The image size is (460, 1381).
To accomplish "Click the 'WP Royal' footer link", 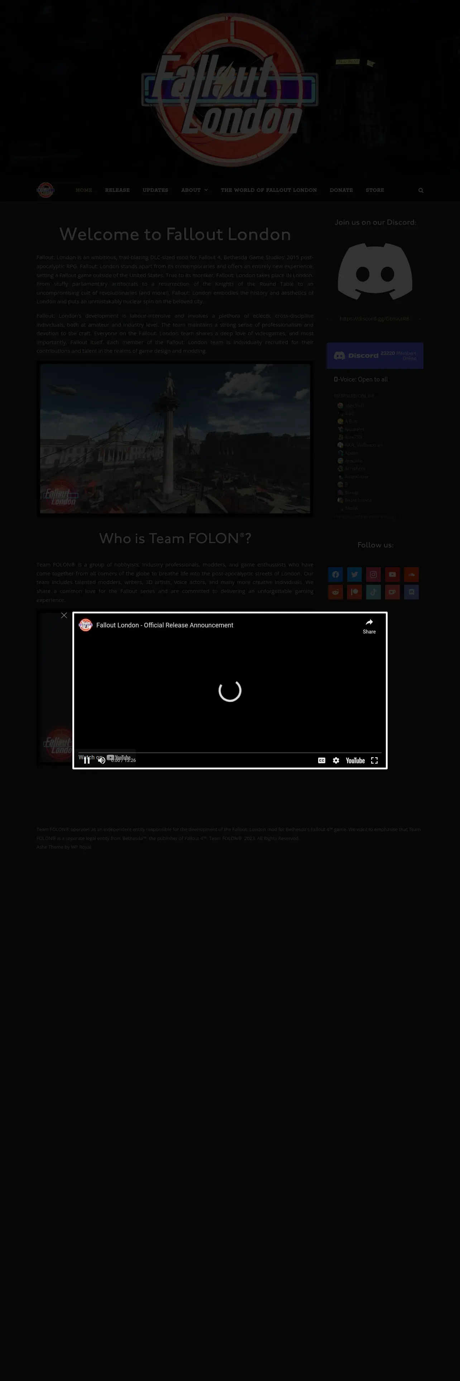I will [81, 847].
